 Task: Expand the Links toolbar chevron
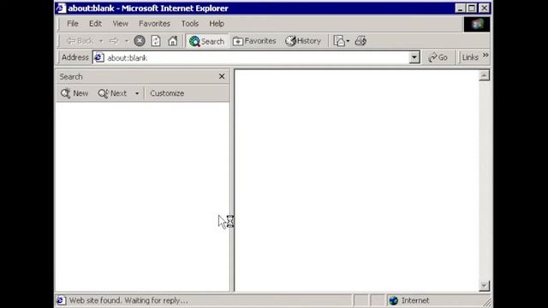pos(485,55)
